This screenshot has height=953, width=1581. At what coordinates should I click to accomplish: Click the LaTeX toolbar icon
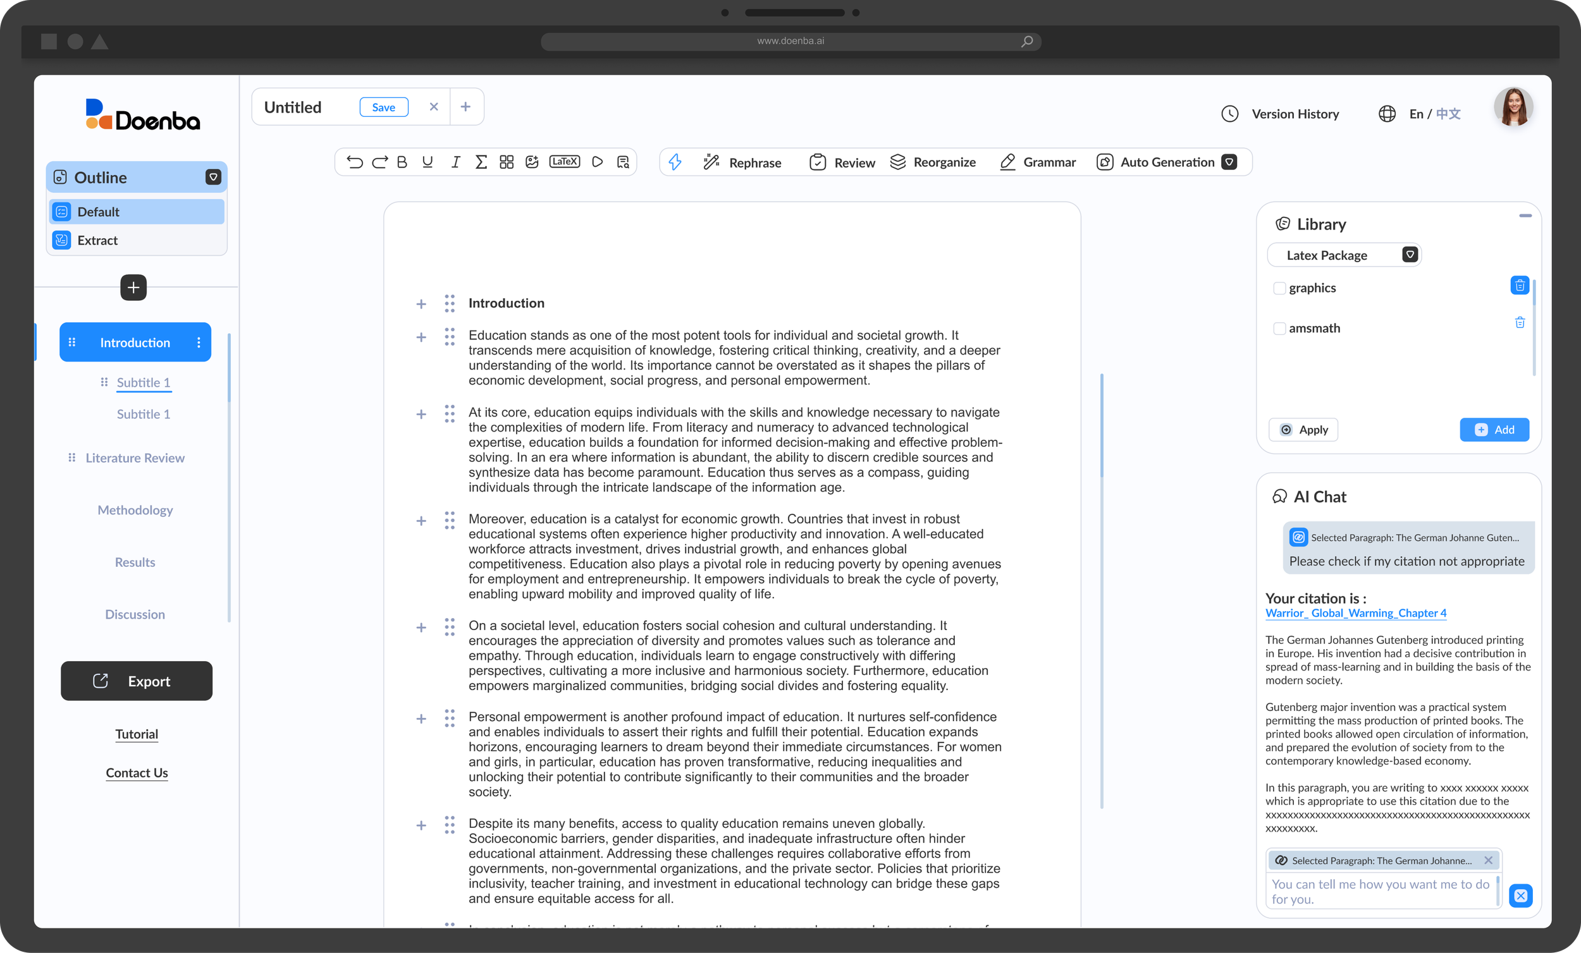coord(564,162)
